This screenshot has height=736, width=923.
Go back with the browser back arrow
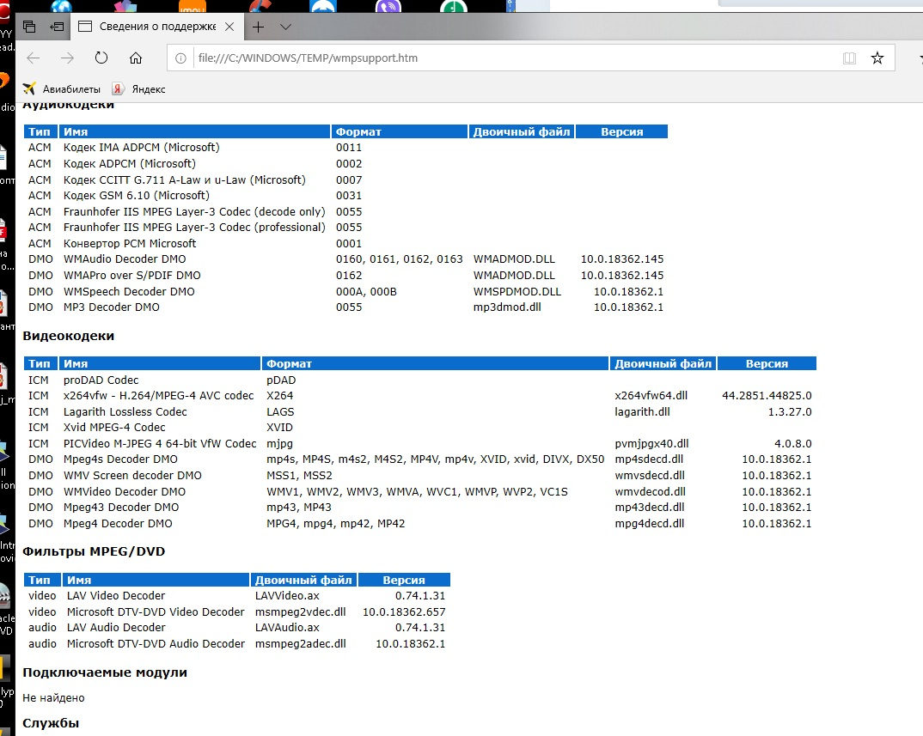34,58
